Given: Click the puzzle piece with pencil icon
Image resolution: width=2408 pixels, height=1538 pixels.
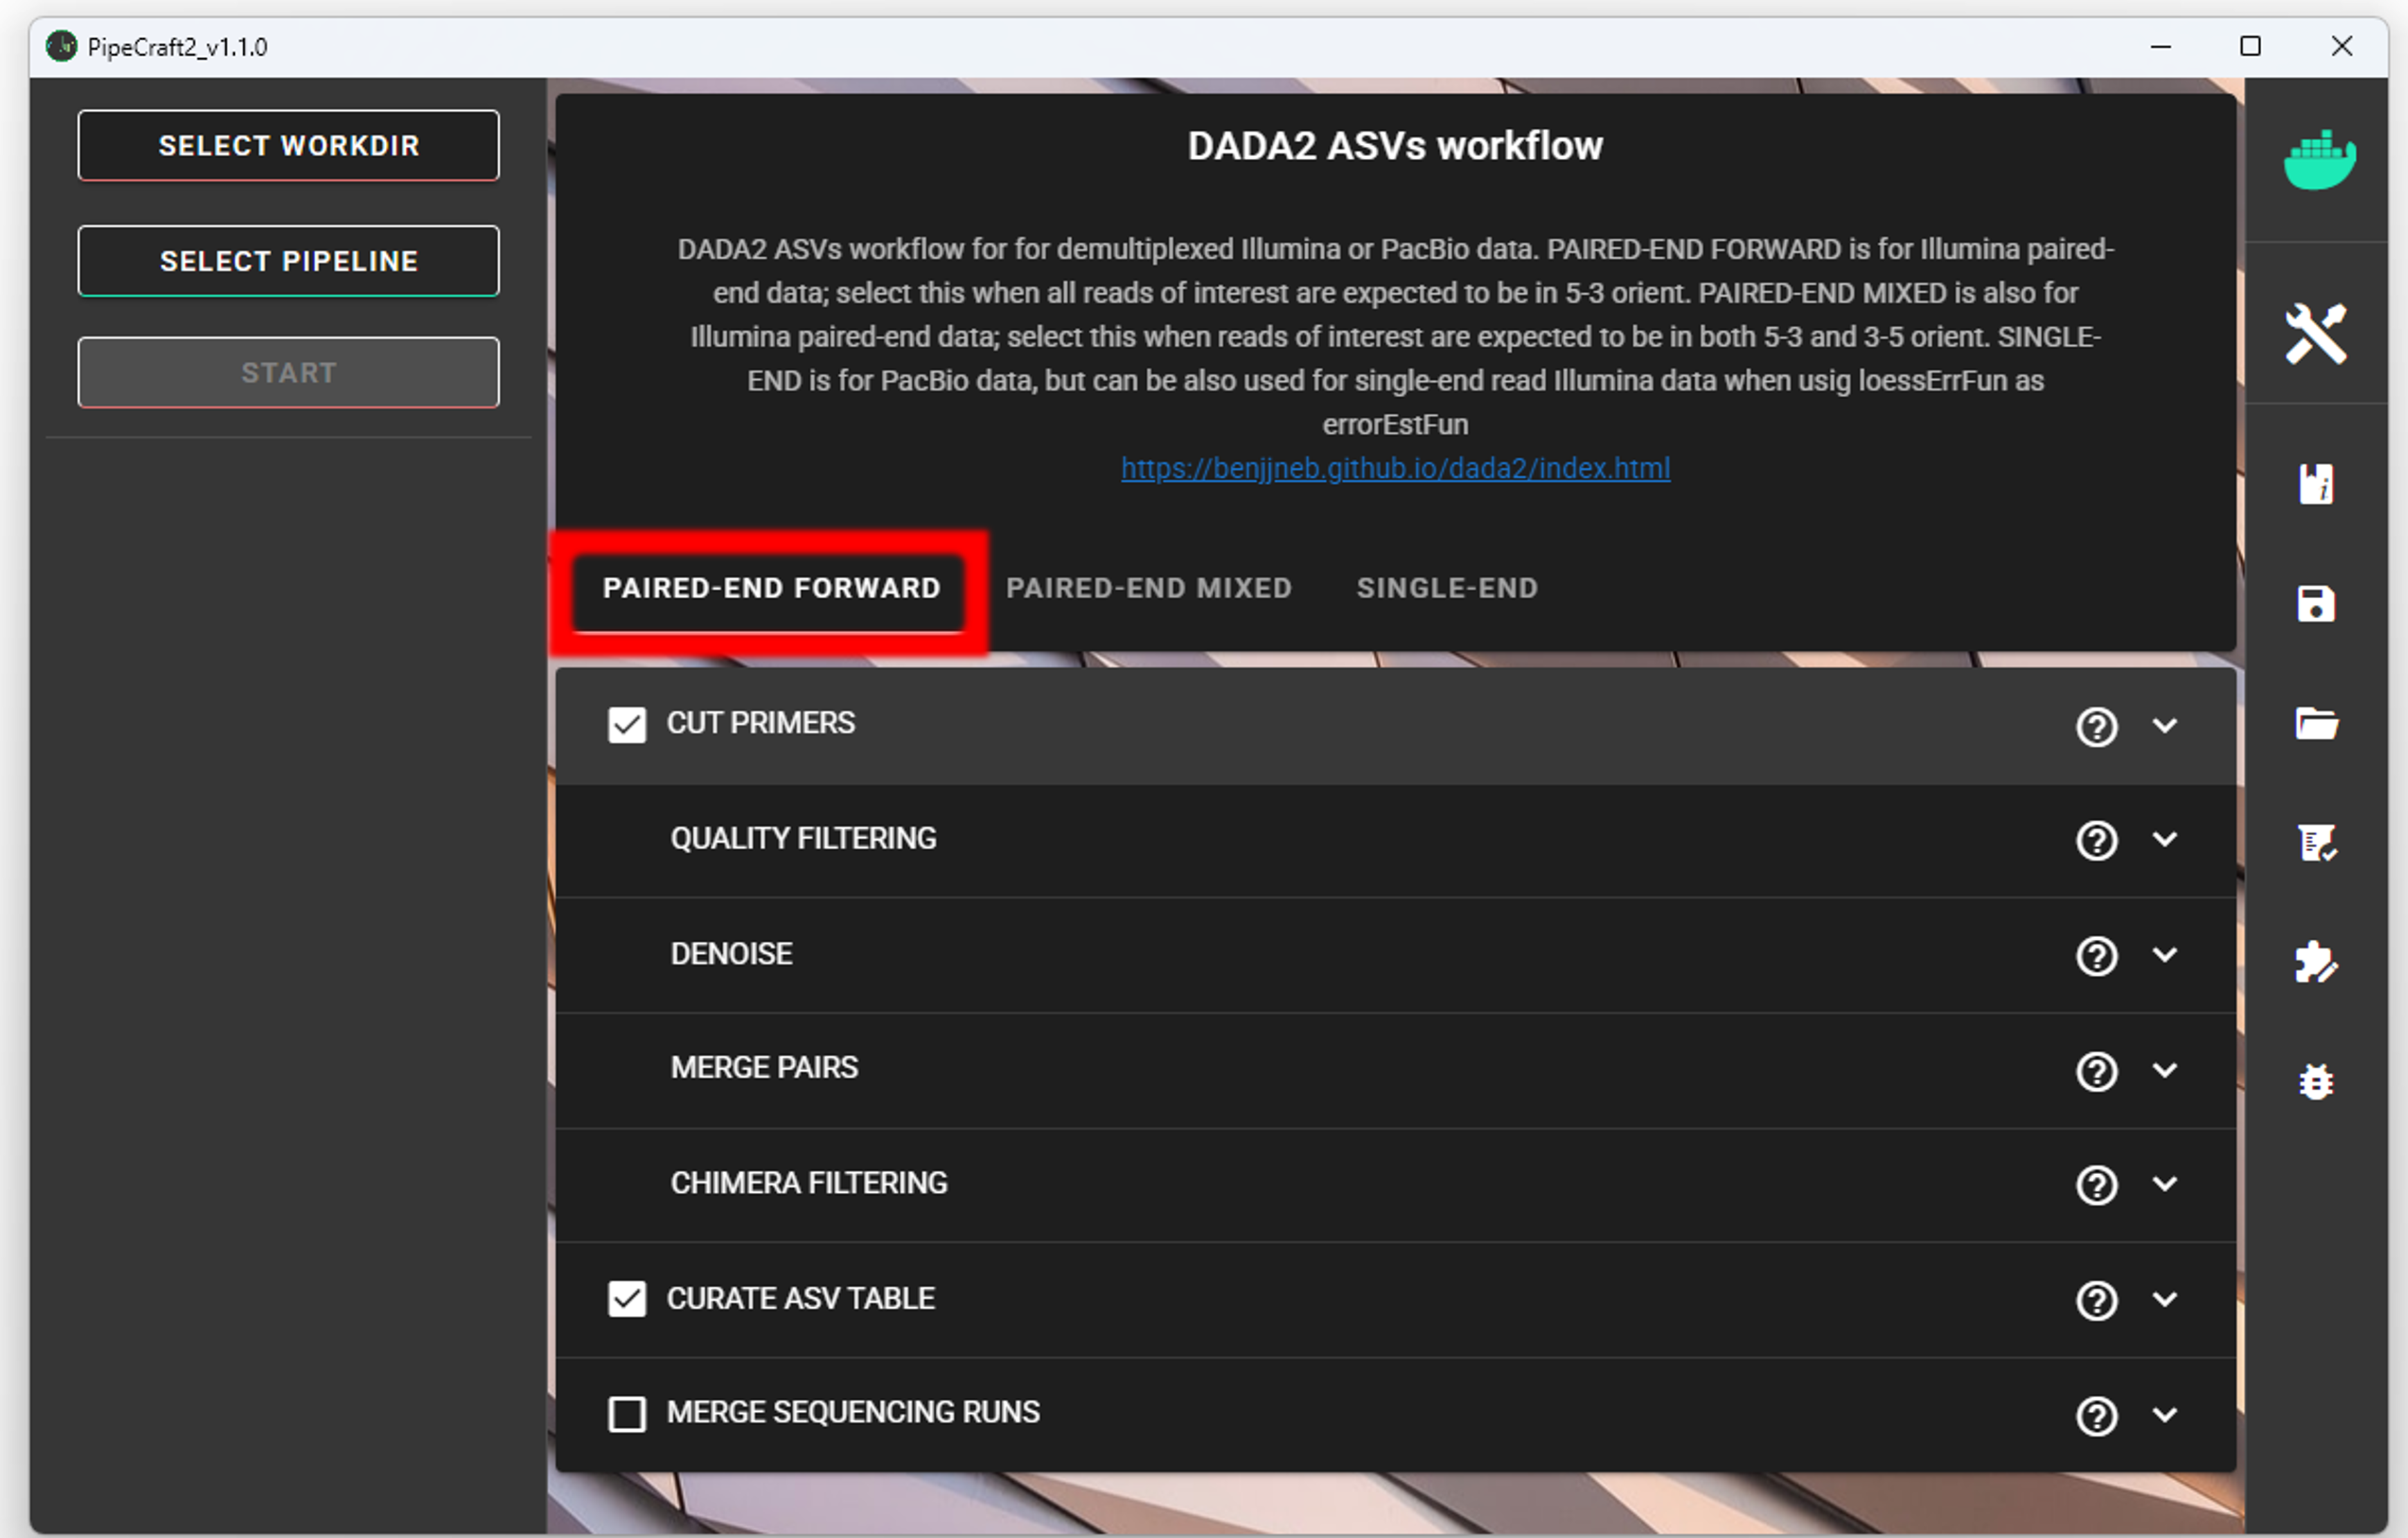Looking at the screenshot, I should click(2316, 961).
